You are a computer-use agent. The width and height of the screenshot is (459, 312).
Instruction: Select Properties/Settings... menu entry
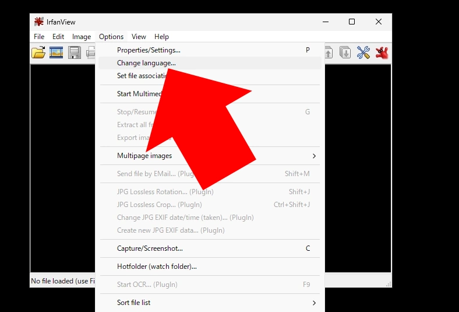click(x=210, y=50)
